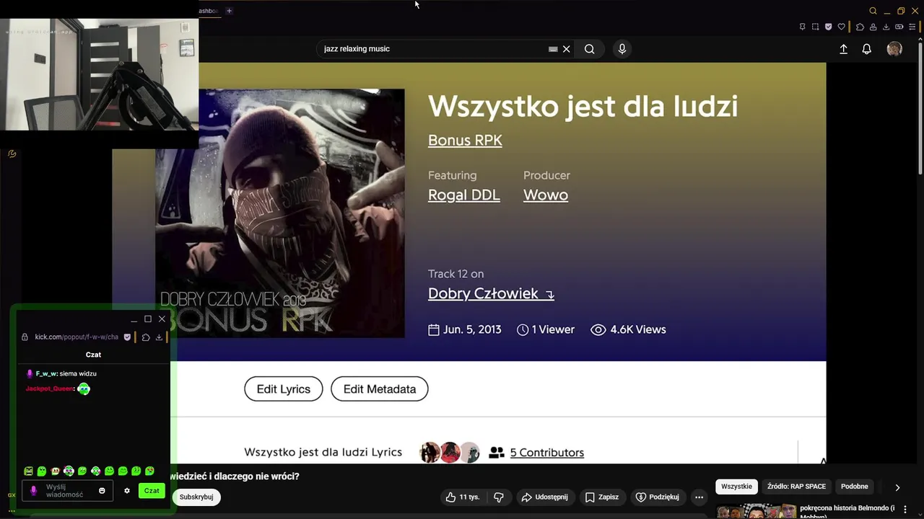Click the Zapisz save button

(602, 497)
